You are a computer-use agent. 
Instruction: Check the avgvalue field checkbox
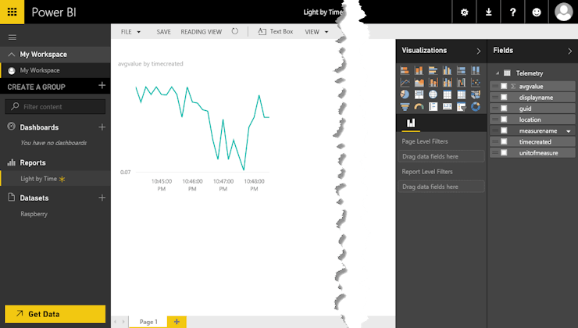[x=504, y=86]
